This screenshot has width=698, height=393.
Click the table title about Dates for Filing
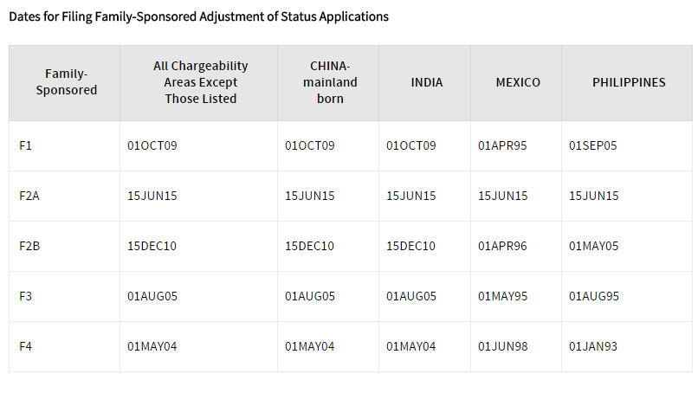click(x=198, y=17)
